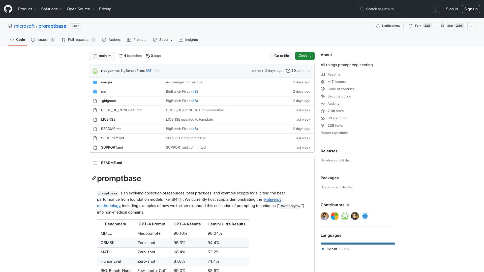Click the fork icon beside 228 forks
The image size is (484, 272).
(x=323, y=126)
